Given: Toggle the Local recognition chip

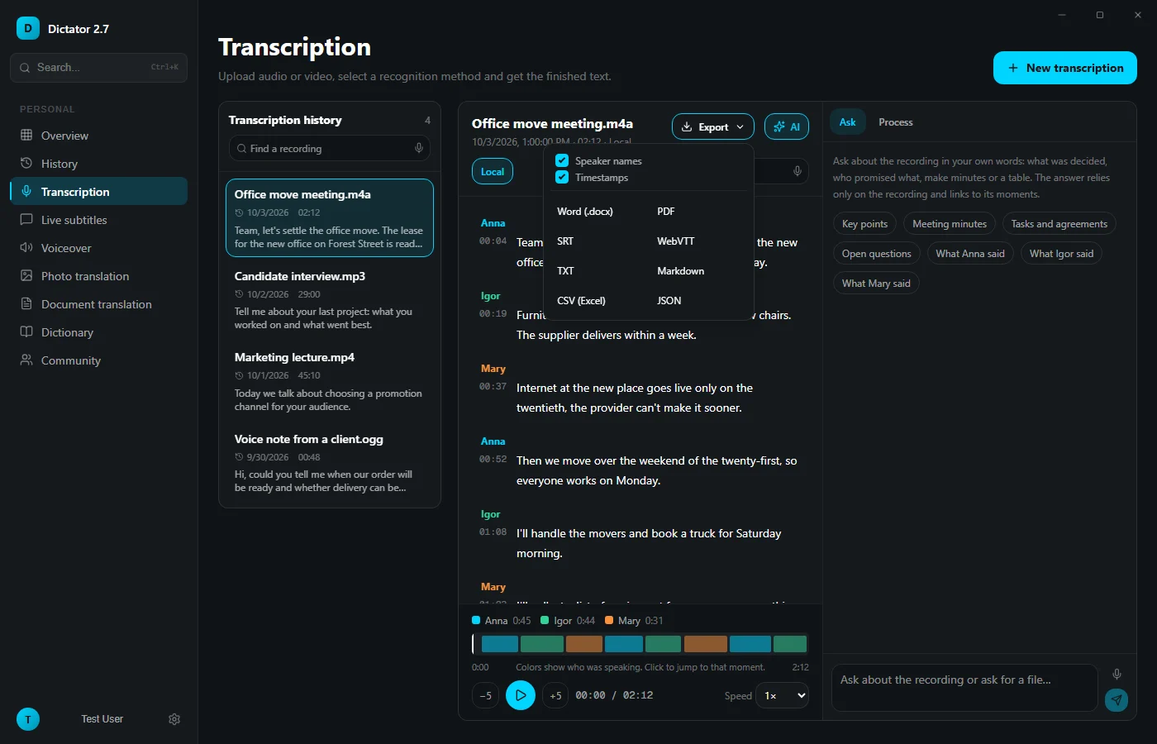Looking at the screenshot, I should (493, 172).
